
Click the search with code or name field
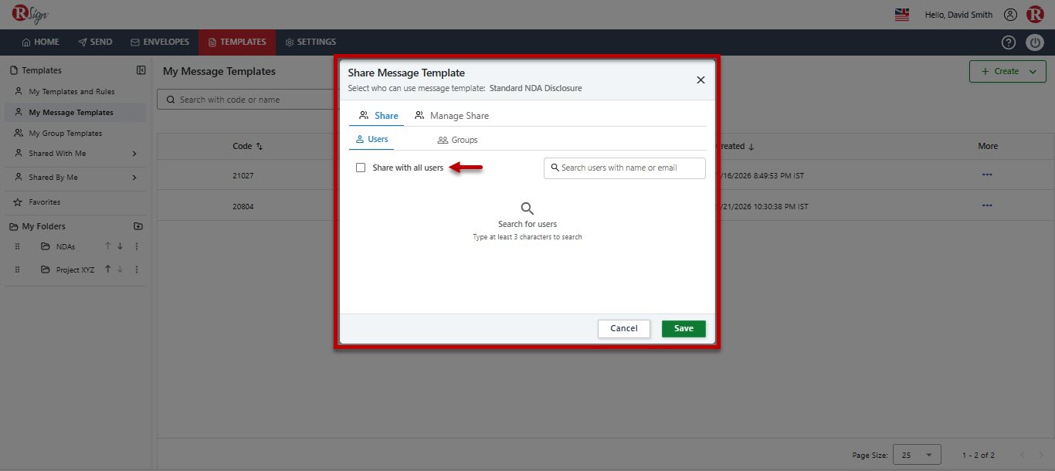247,100
